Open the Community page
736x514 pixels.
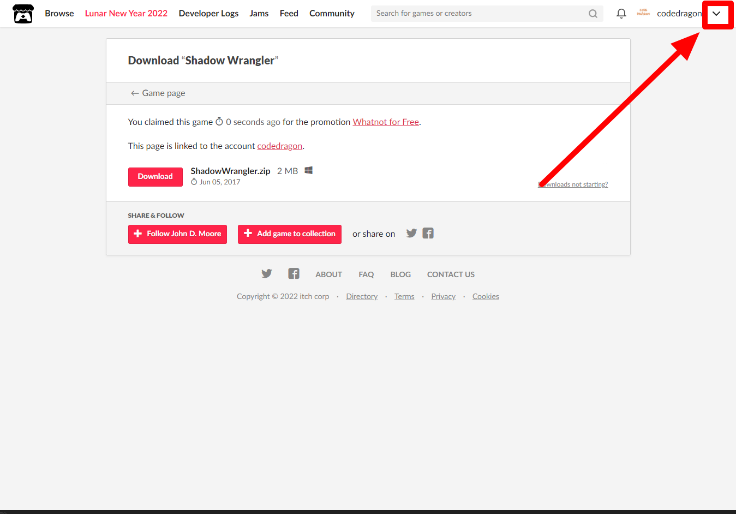(x=332, y=14)
